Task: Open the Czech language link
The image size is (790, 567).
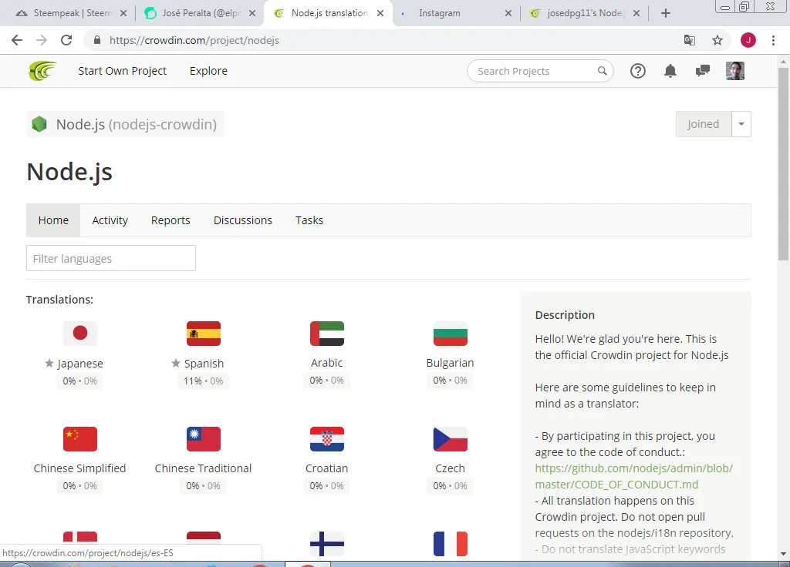Action: point(451,468)
